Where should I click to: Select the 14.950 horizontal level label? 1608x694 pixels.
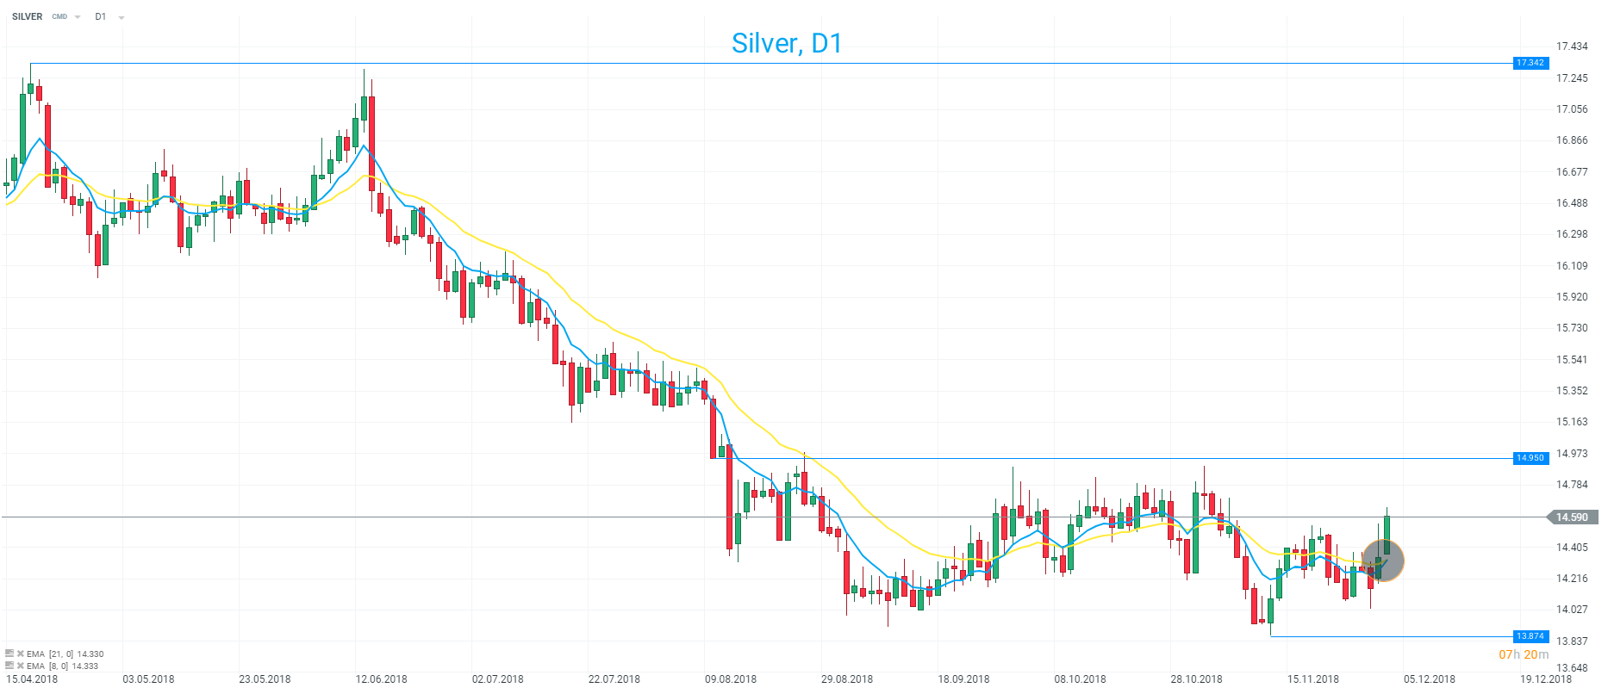[1530, 458]
